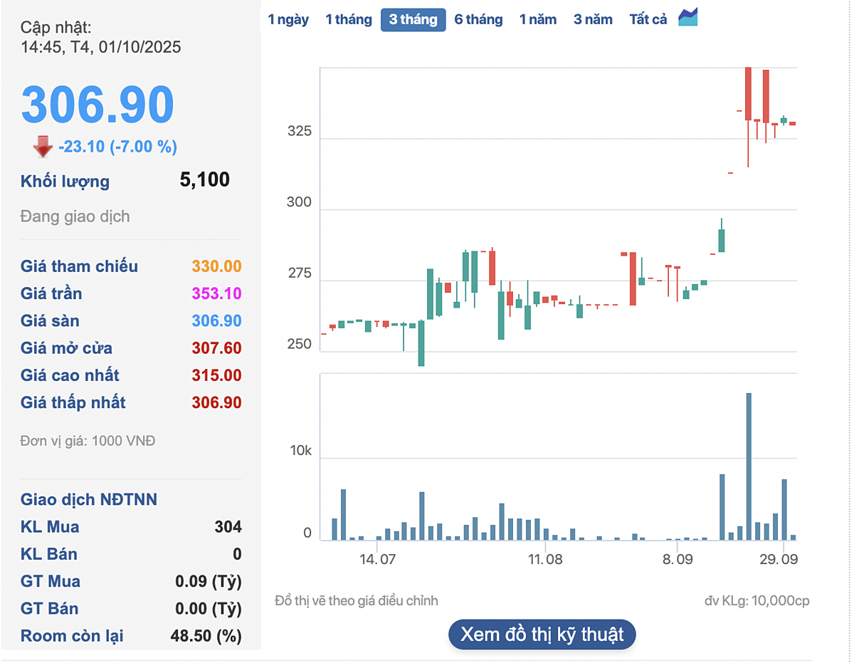Choose the 1 năm time range
The width and height of the screenshot is (854, 663).
pos(538,19)
